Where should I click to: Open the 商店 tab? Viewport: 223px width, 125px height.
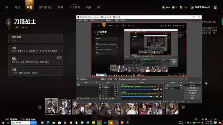click(x=89, y=7)
